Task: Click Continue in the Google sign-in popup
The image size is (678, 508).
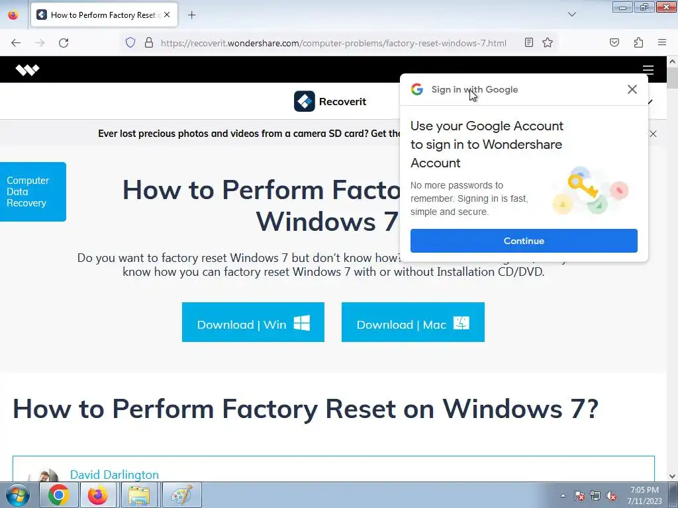Action: point(524,241)
